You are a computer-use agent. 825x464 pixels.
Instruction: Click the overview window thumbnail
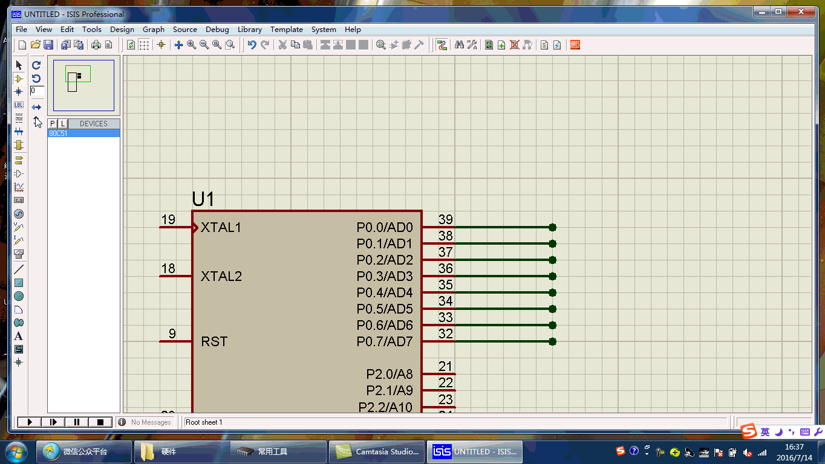[x=83, y=85]
